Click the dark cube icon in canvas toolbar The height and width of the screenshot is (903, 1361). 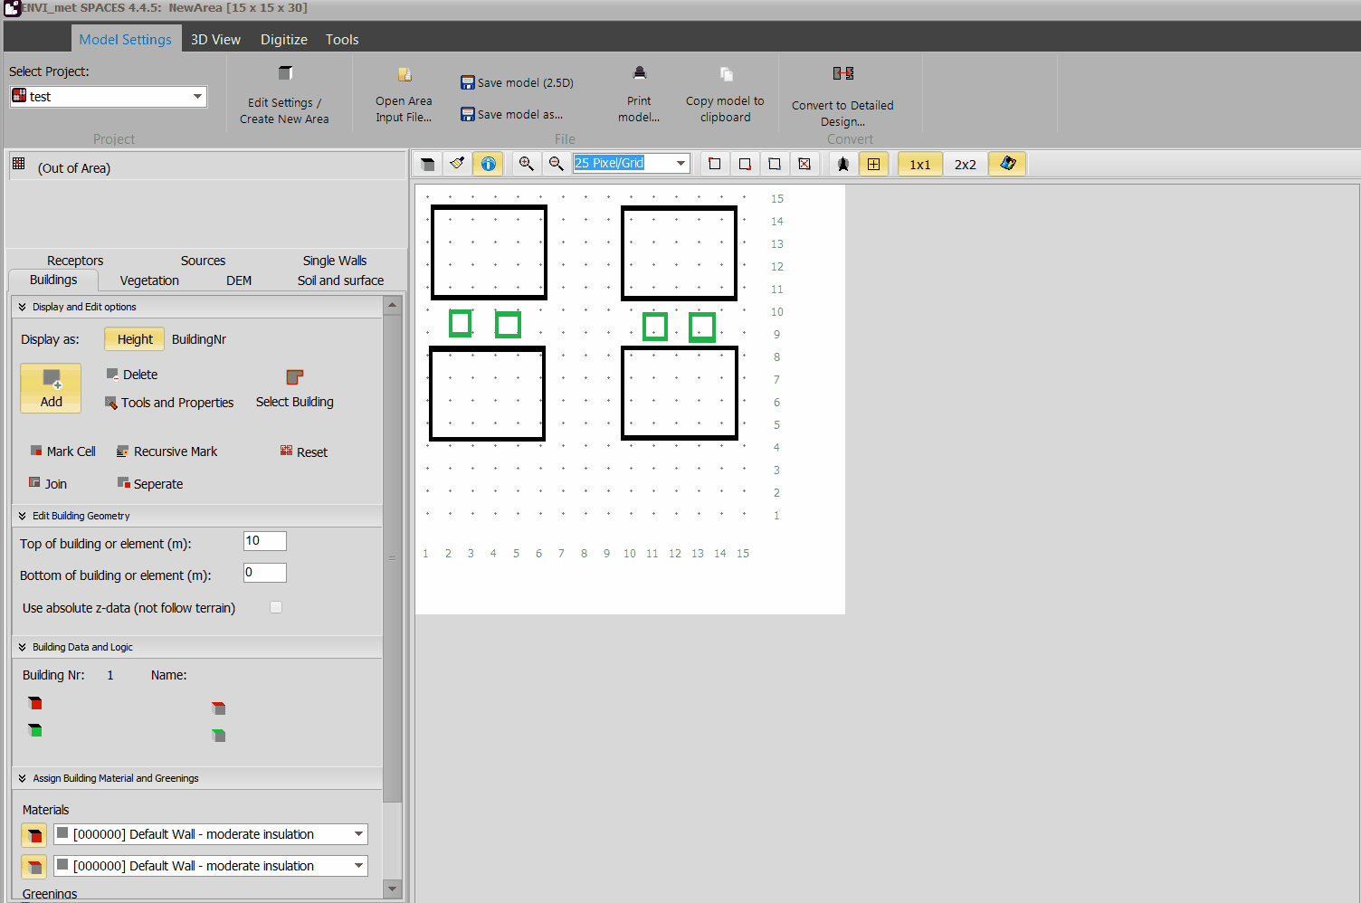point(428,164)
